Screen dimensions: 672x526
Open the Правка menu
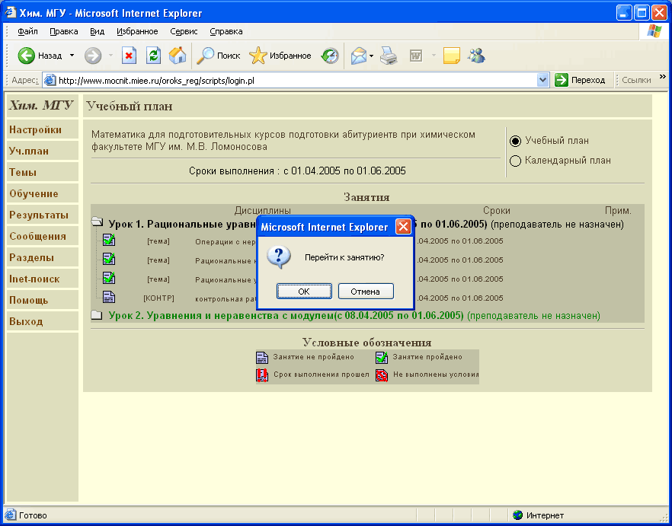tap(64, 32)
